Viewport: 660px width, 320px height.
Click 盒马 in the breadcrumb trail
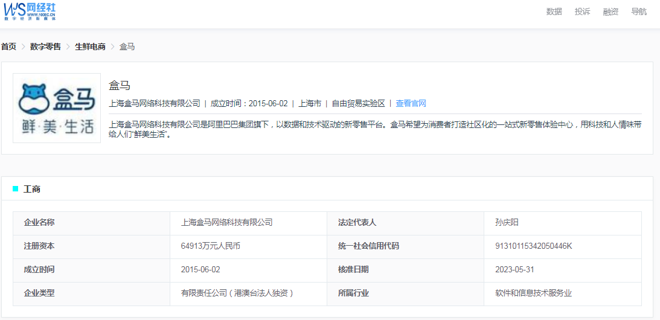pyautogui.click(x=127, y=46)
